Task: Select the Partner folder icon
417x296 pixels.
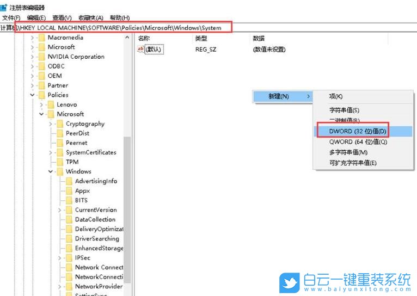Action: 42,85
